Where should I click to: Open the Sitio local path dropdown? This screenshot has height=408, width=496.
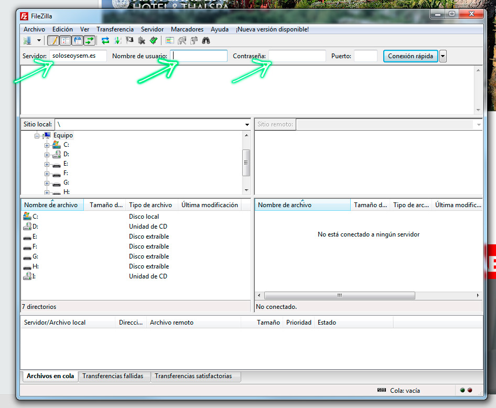point(247,125)
